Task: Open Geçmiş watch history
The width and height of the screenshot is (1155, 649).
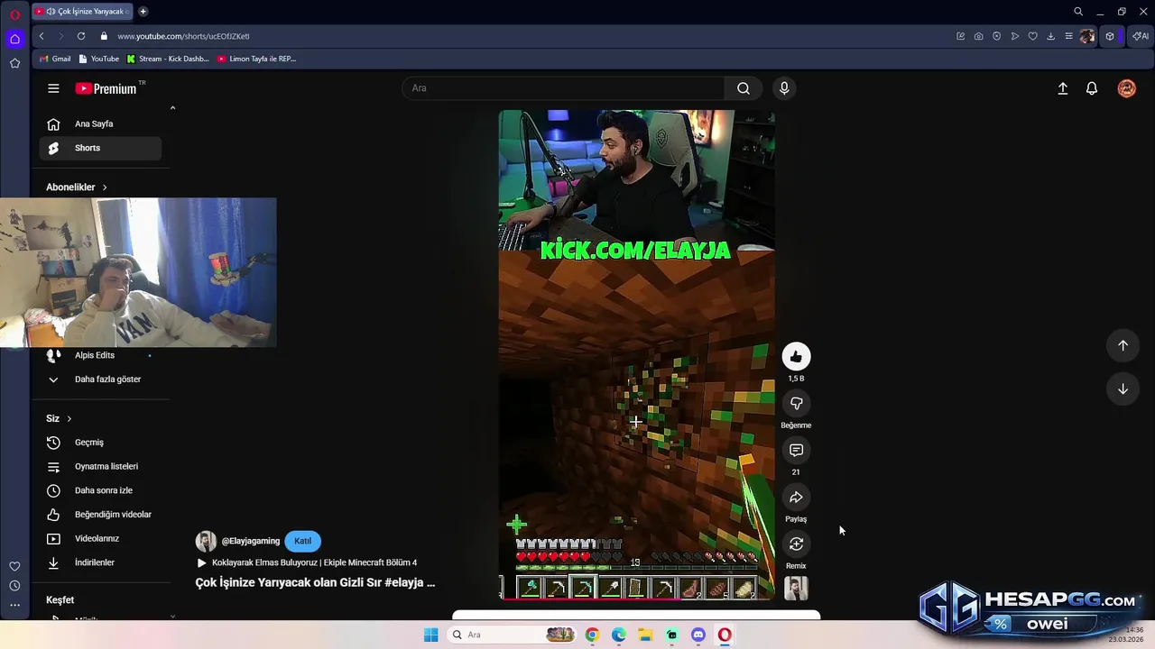Action: [x=100, y=443]
